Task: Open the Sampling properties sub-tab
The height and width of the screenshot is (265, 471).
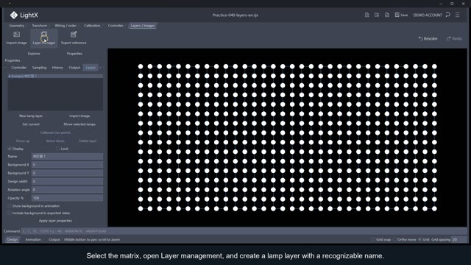Action: point(39,68)
